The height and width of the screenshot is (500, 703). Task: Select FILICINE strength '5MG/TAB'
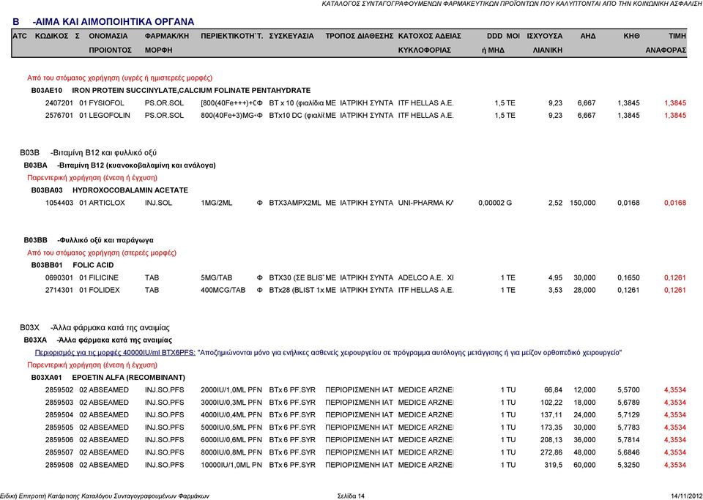point(217,277)
